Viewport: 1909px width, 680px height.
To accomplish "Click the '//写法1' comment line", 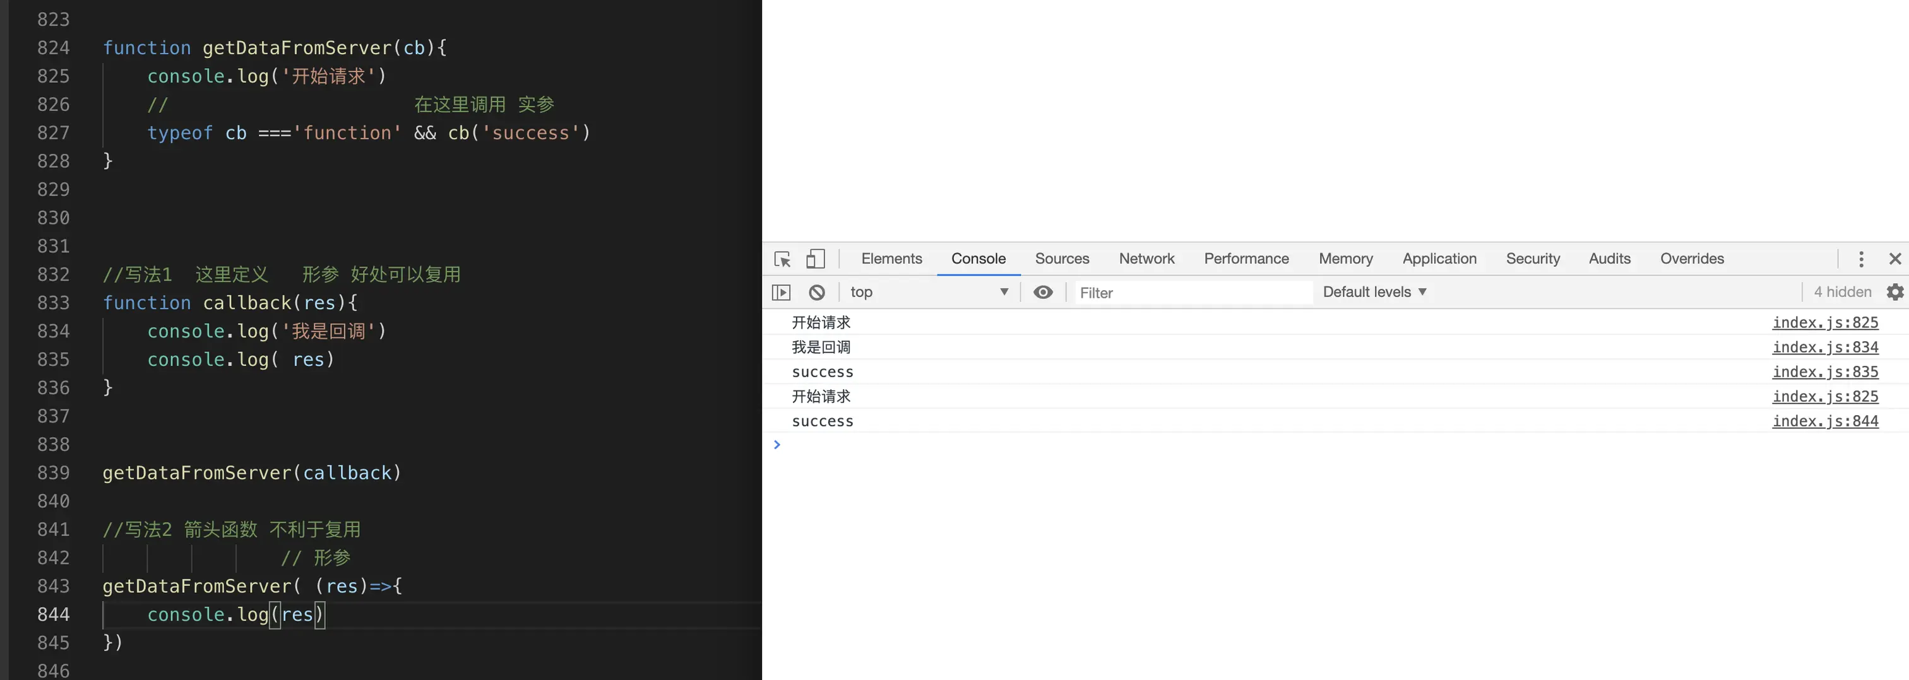I will coord(282,274).
